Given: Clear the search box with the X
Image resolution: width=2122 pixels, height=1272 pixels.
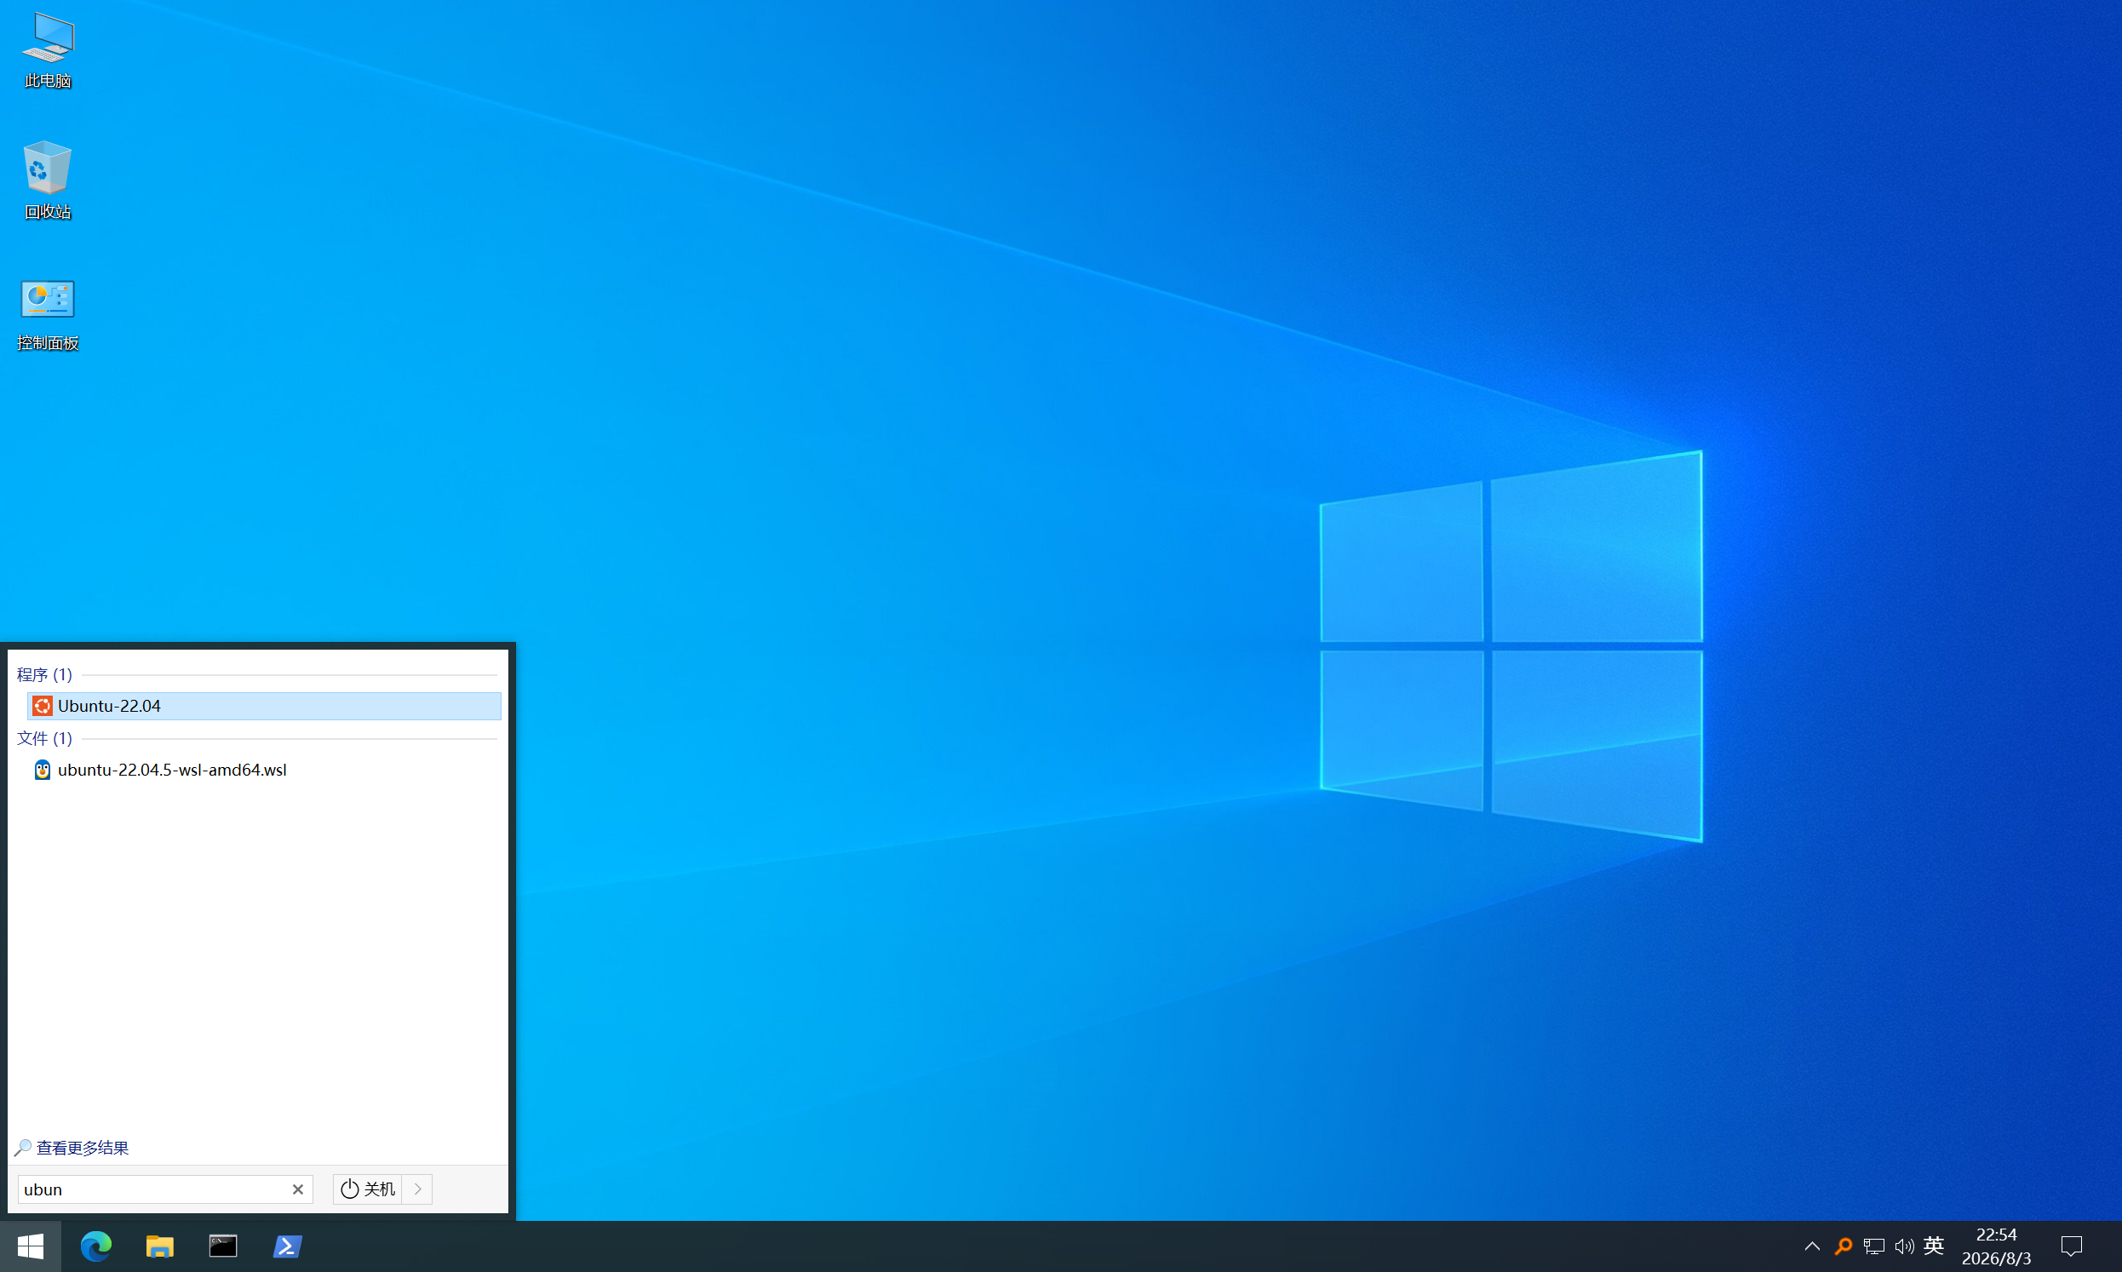Looking at the screenshot, I should point(297,1189).
